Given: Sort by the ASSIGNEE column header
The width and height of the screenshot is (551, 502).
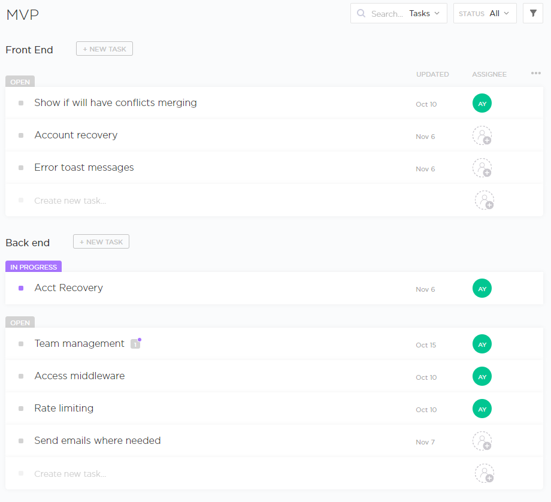Looking at the screenshot, I should 489,74.
